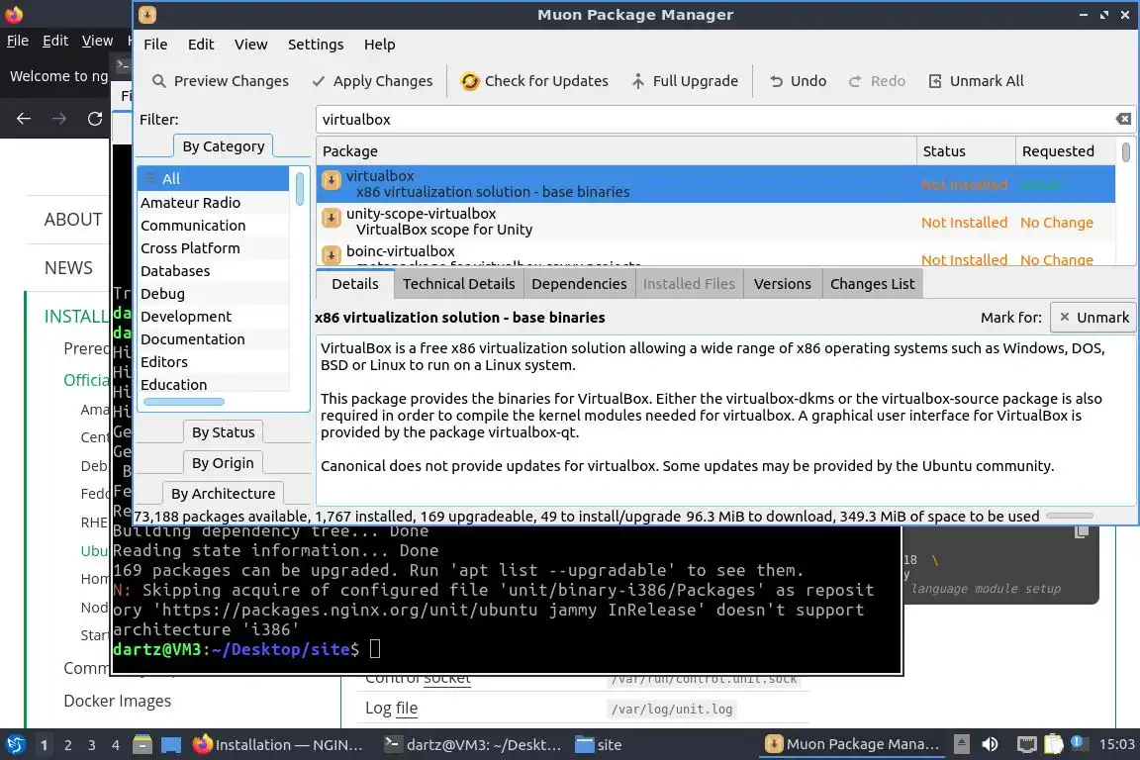This screenshot has width=1140, height=760.
Task: Click the Muon title bar app icon
Action: pos(146,15)
